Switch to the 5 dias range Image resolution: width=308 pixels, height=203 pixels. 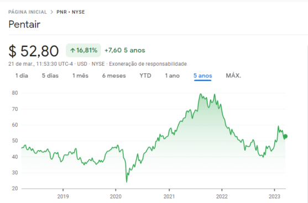click(50, 76)
